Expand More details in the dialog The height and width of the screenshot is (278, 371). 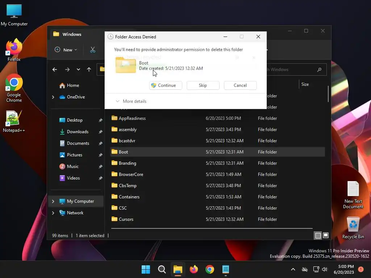click(131, 101)
